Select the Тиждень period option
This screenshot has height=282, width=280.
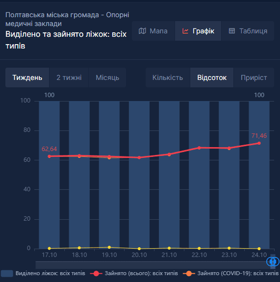tap(27, 77)
